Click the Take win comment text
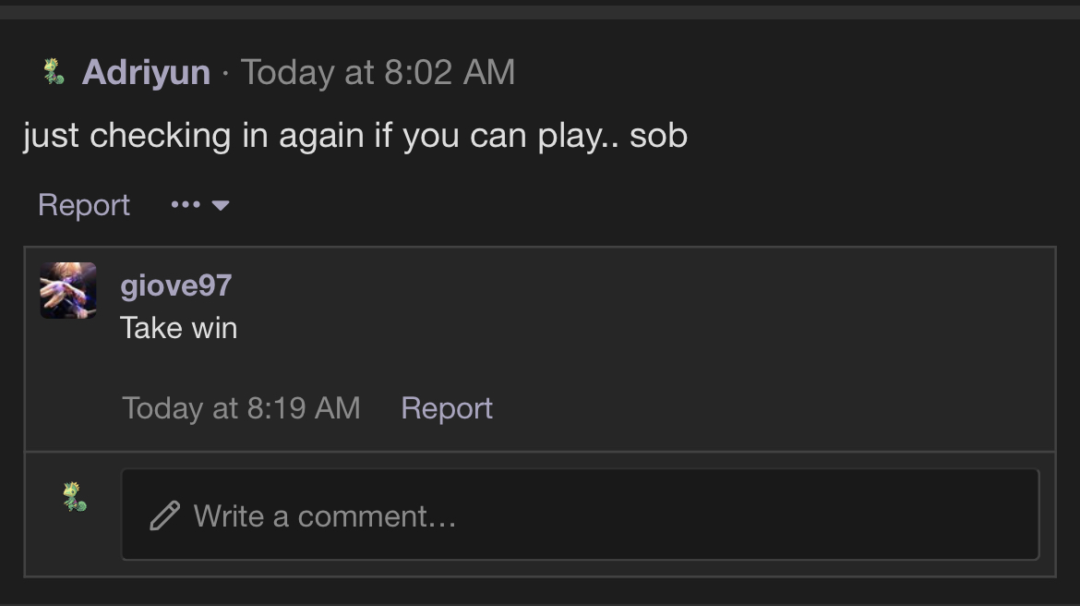 click(x=178, y=328)
